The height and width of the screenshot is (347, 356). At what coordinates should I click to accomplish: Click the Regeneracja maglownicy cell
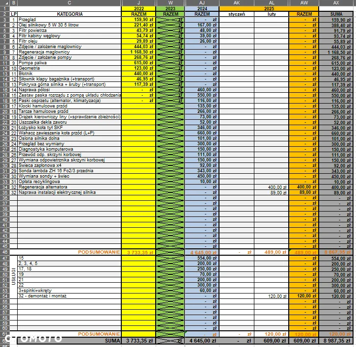pos(69,52)
